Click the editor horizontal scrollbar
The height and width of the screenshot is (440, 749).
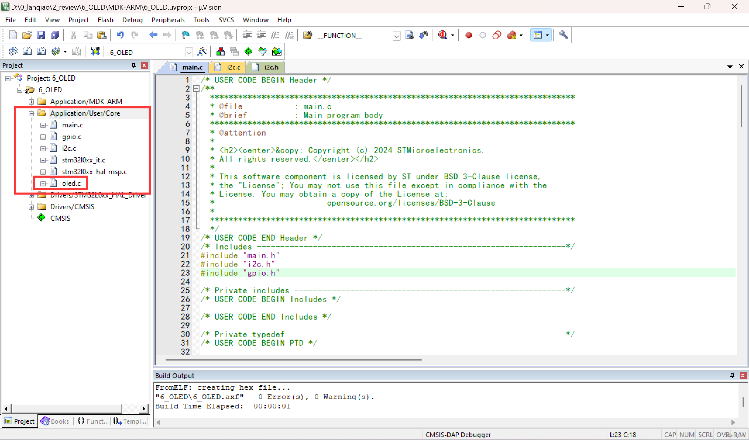coord(293,360)
